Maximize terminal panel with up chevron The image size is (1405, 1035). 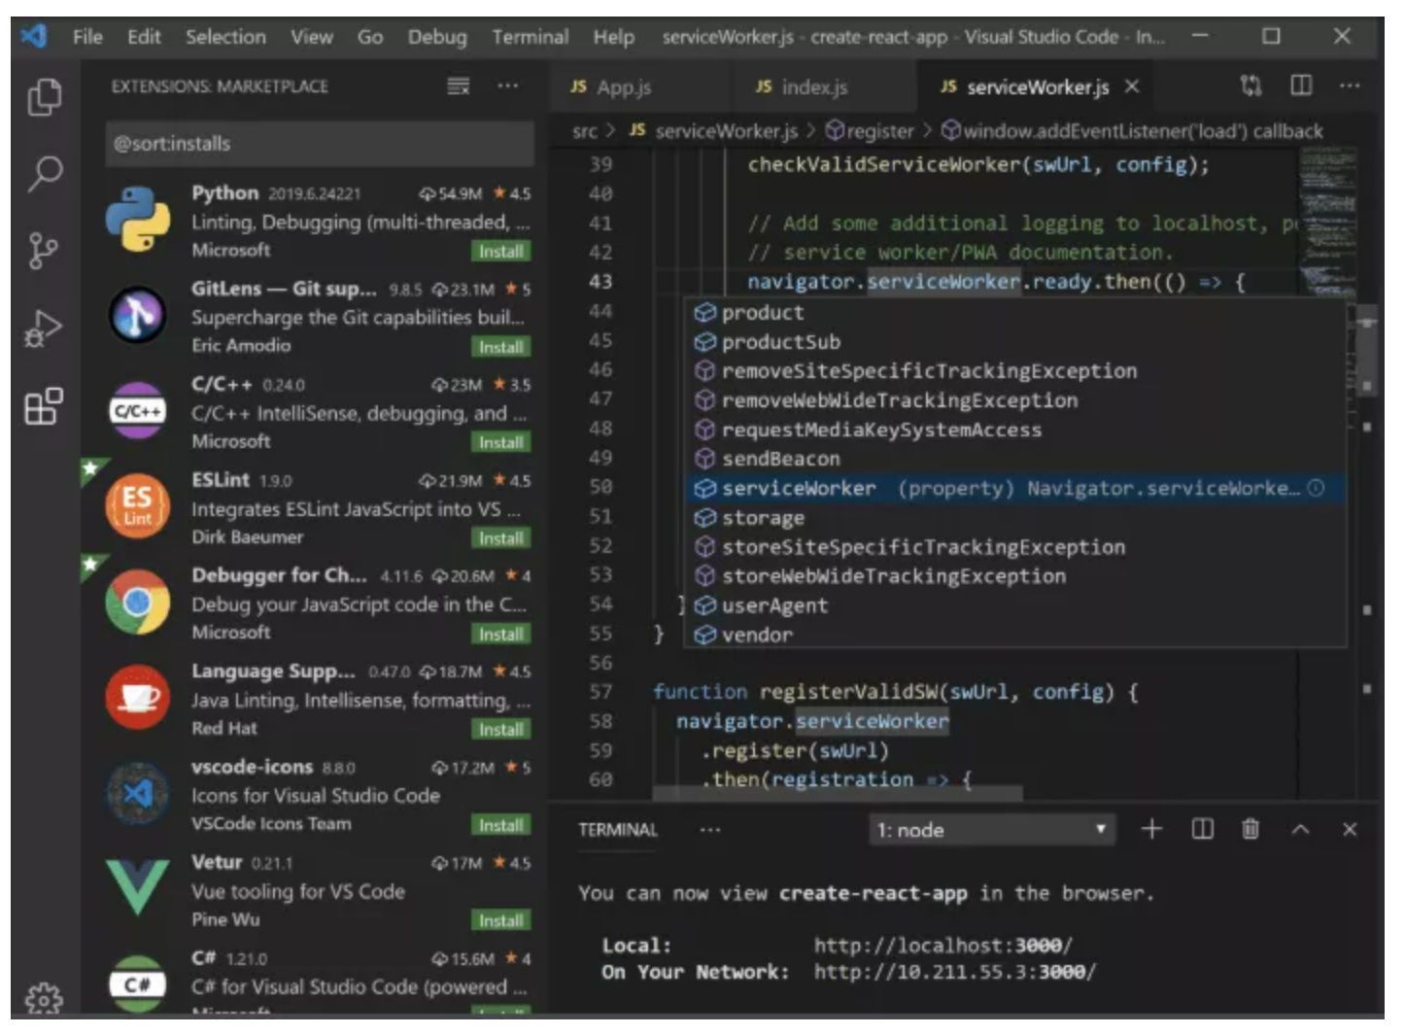[x=1300, y=829]
